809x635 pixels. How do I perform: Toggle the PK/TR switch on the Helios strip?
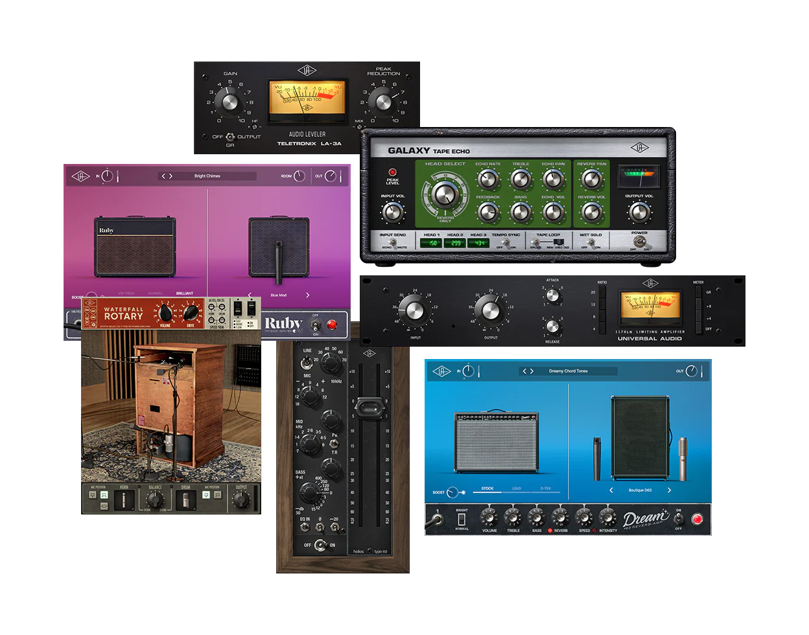pyautogui.click(x=334, y=443)
